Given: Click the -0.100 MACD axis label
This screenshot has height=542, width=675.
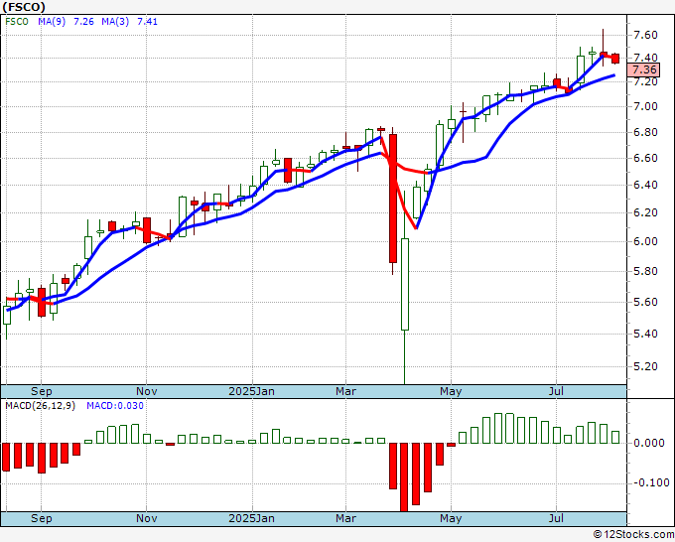Looking at the screenshot, I should tap(650, 482).
